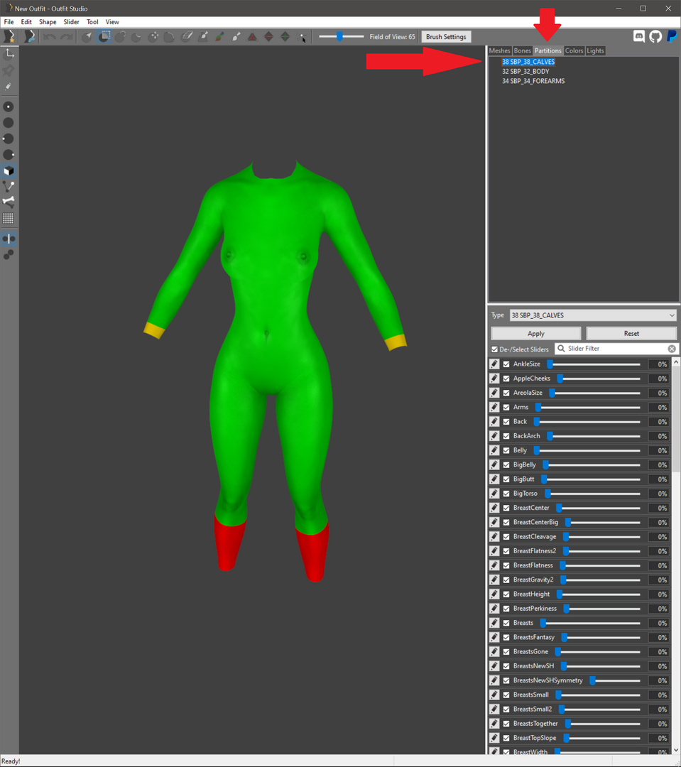Click the New Project toolbar icon
Image resolution: width=681 pixels, height=767 pixels.
pos(9,37)
